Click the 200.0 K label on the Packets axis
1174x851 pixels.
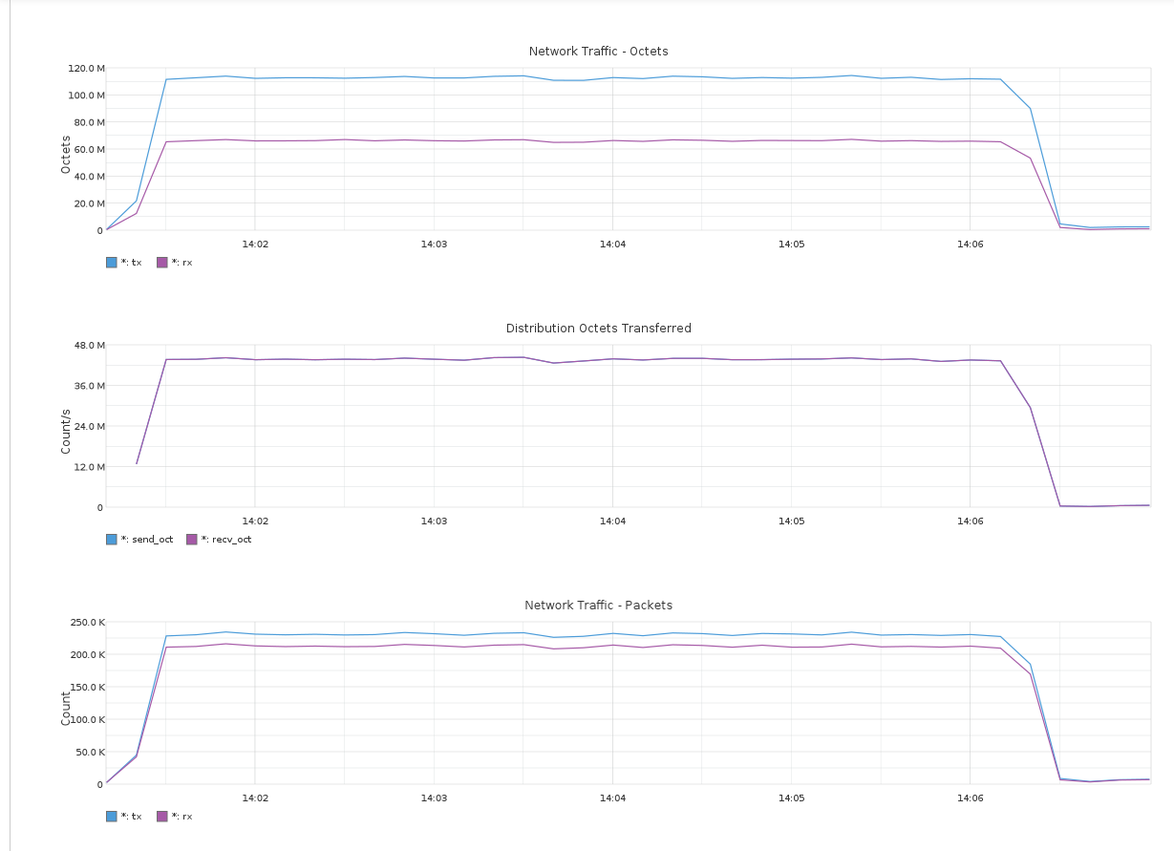tap(87, 654)
